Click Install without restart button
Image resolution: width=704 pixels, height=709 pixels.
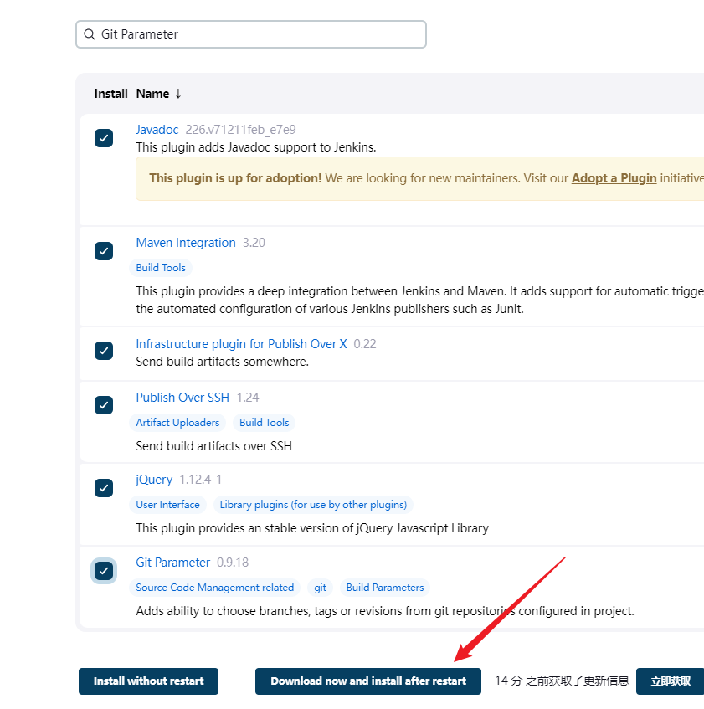148,681
